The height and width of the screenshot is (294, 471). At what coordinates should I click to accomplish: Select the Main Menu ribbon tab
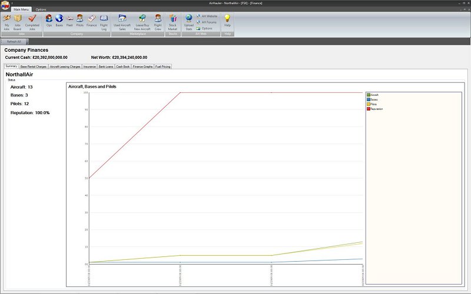click(x=21, y=9)
